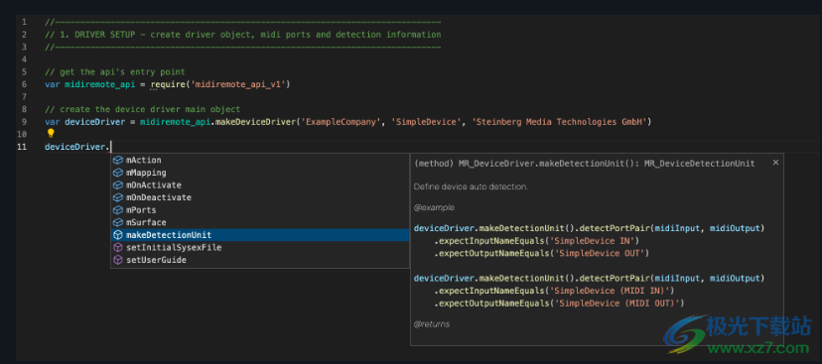Close the makeDetectionUnit documentation popup
This screenshot has height=364, width=822.
[x=775, y=163]
